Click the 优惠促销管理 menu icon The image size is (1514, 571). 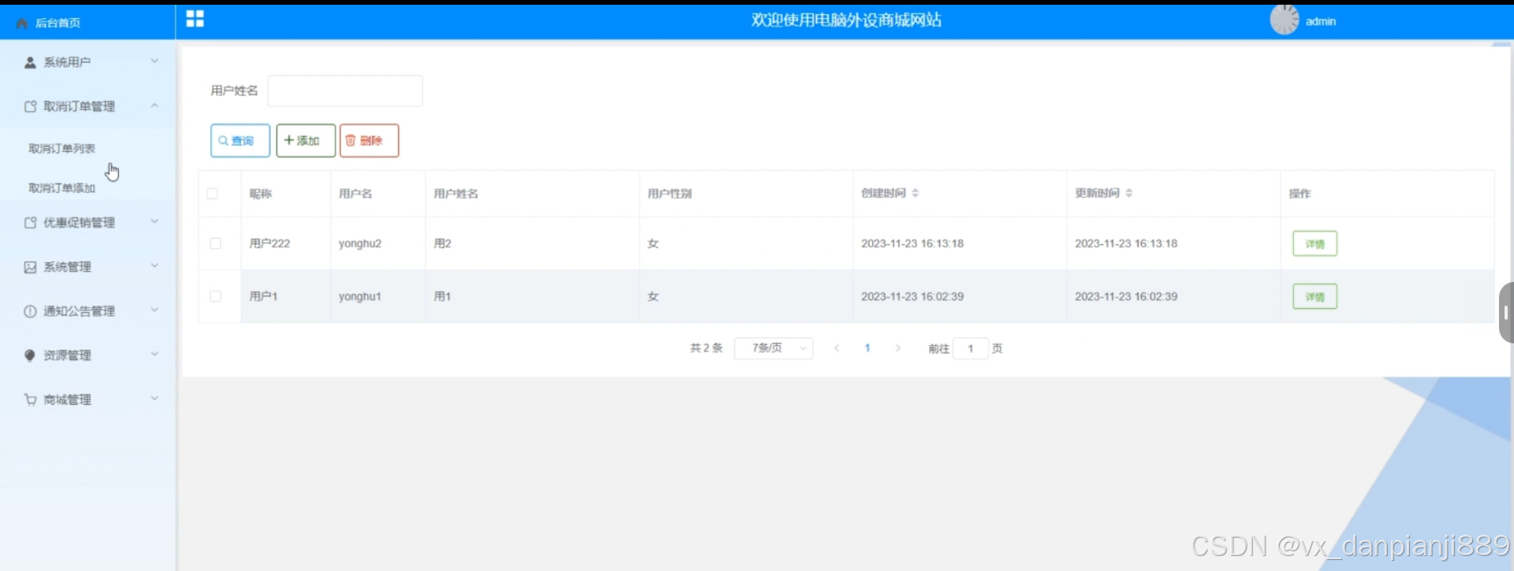pos(30,223)
